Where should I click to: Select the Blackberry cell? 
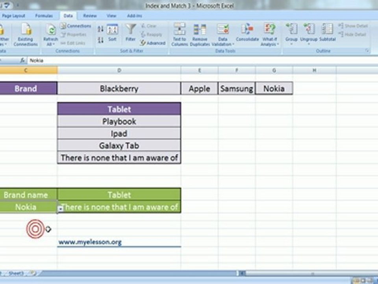tap(119, 88)
